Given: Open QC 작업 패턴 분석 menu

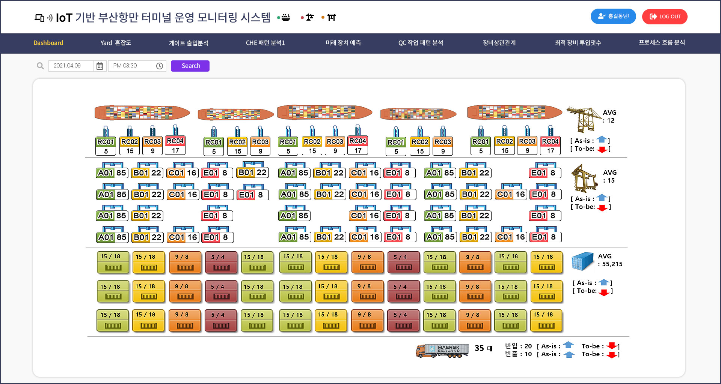Looking at the screenshot, I should pos(421,43).
